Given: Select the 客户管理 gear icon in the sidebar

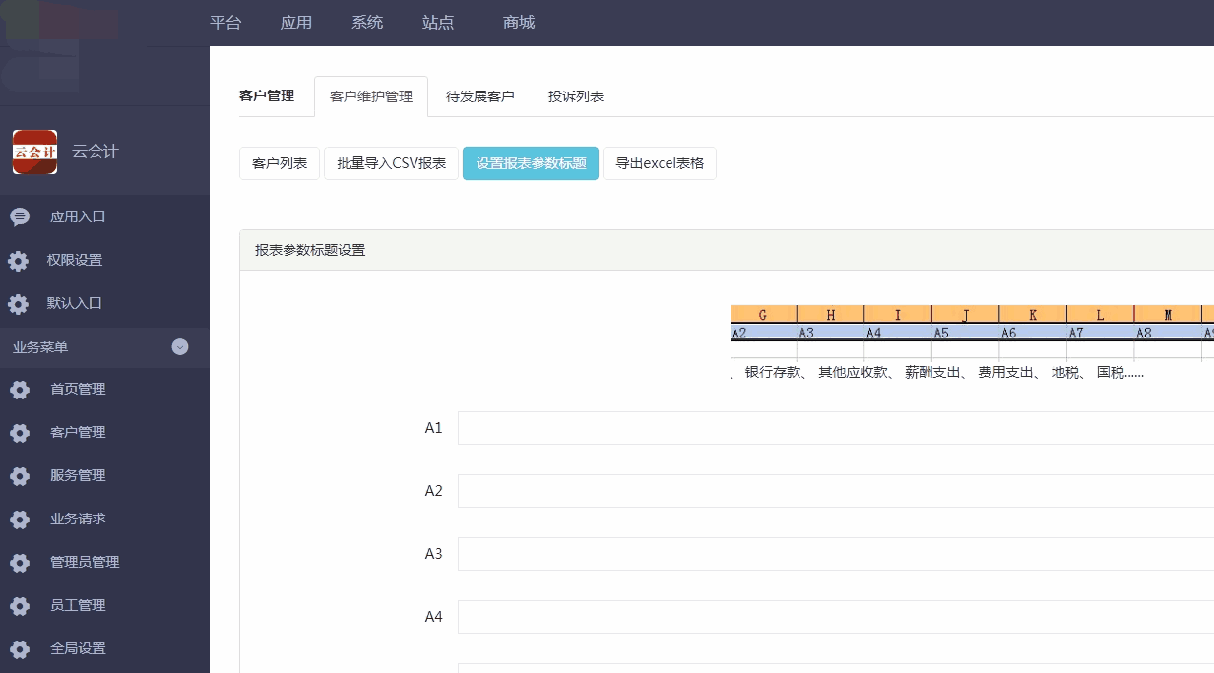Looking at the screenshot, I should [22, 432].
